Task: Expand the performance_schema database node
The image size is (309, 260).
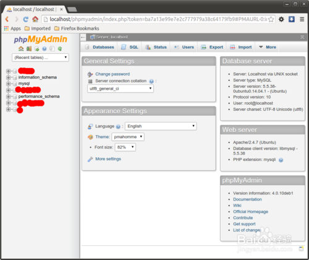Action: tap(8, 97)
